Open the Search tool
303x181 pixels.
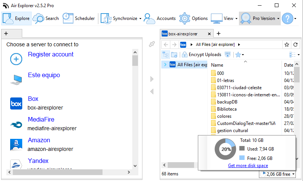[x=46, y=18]
